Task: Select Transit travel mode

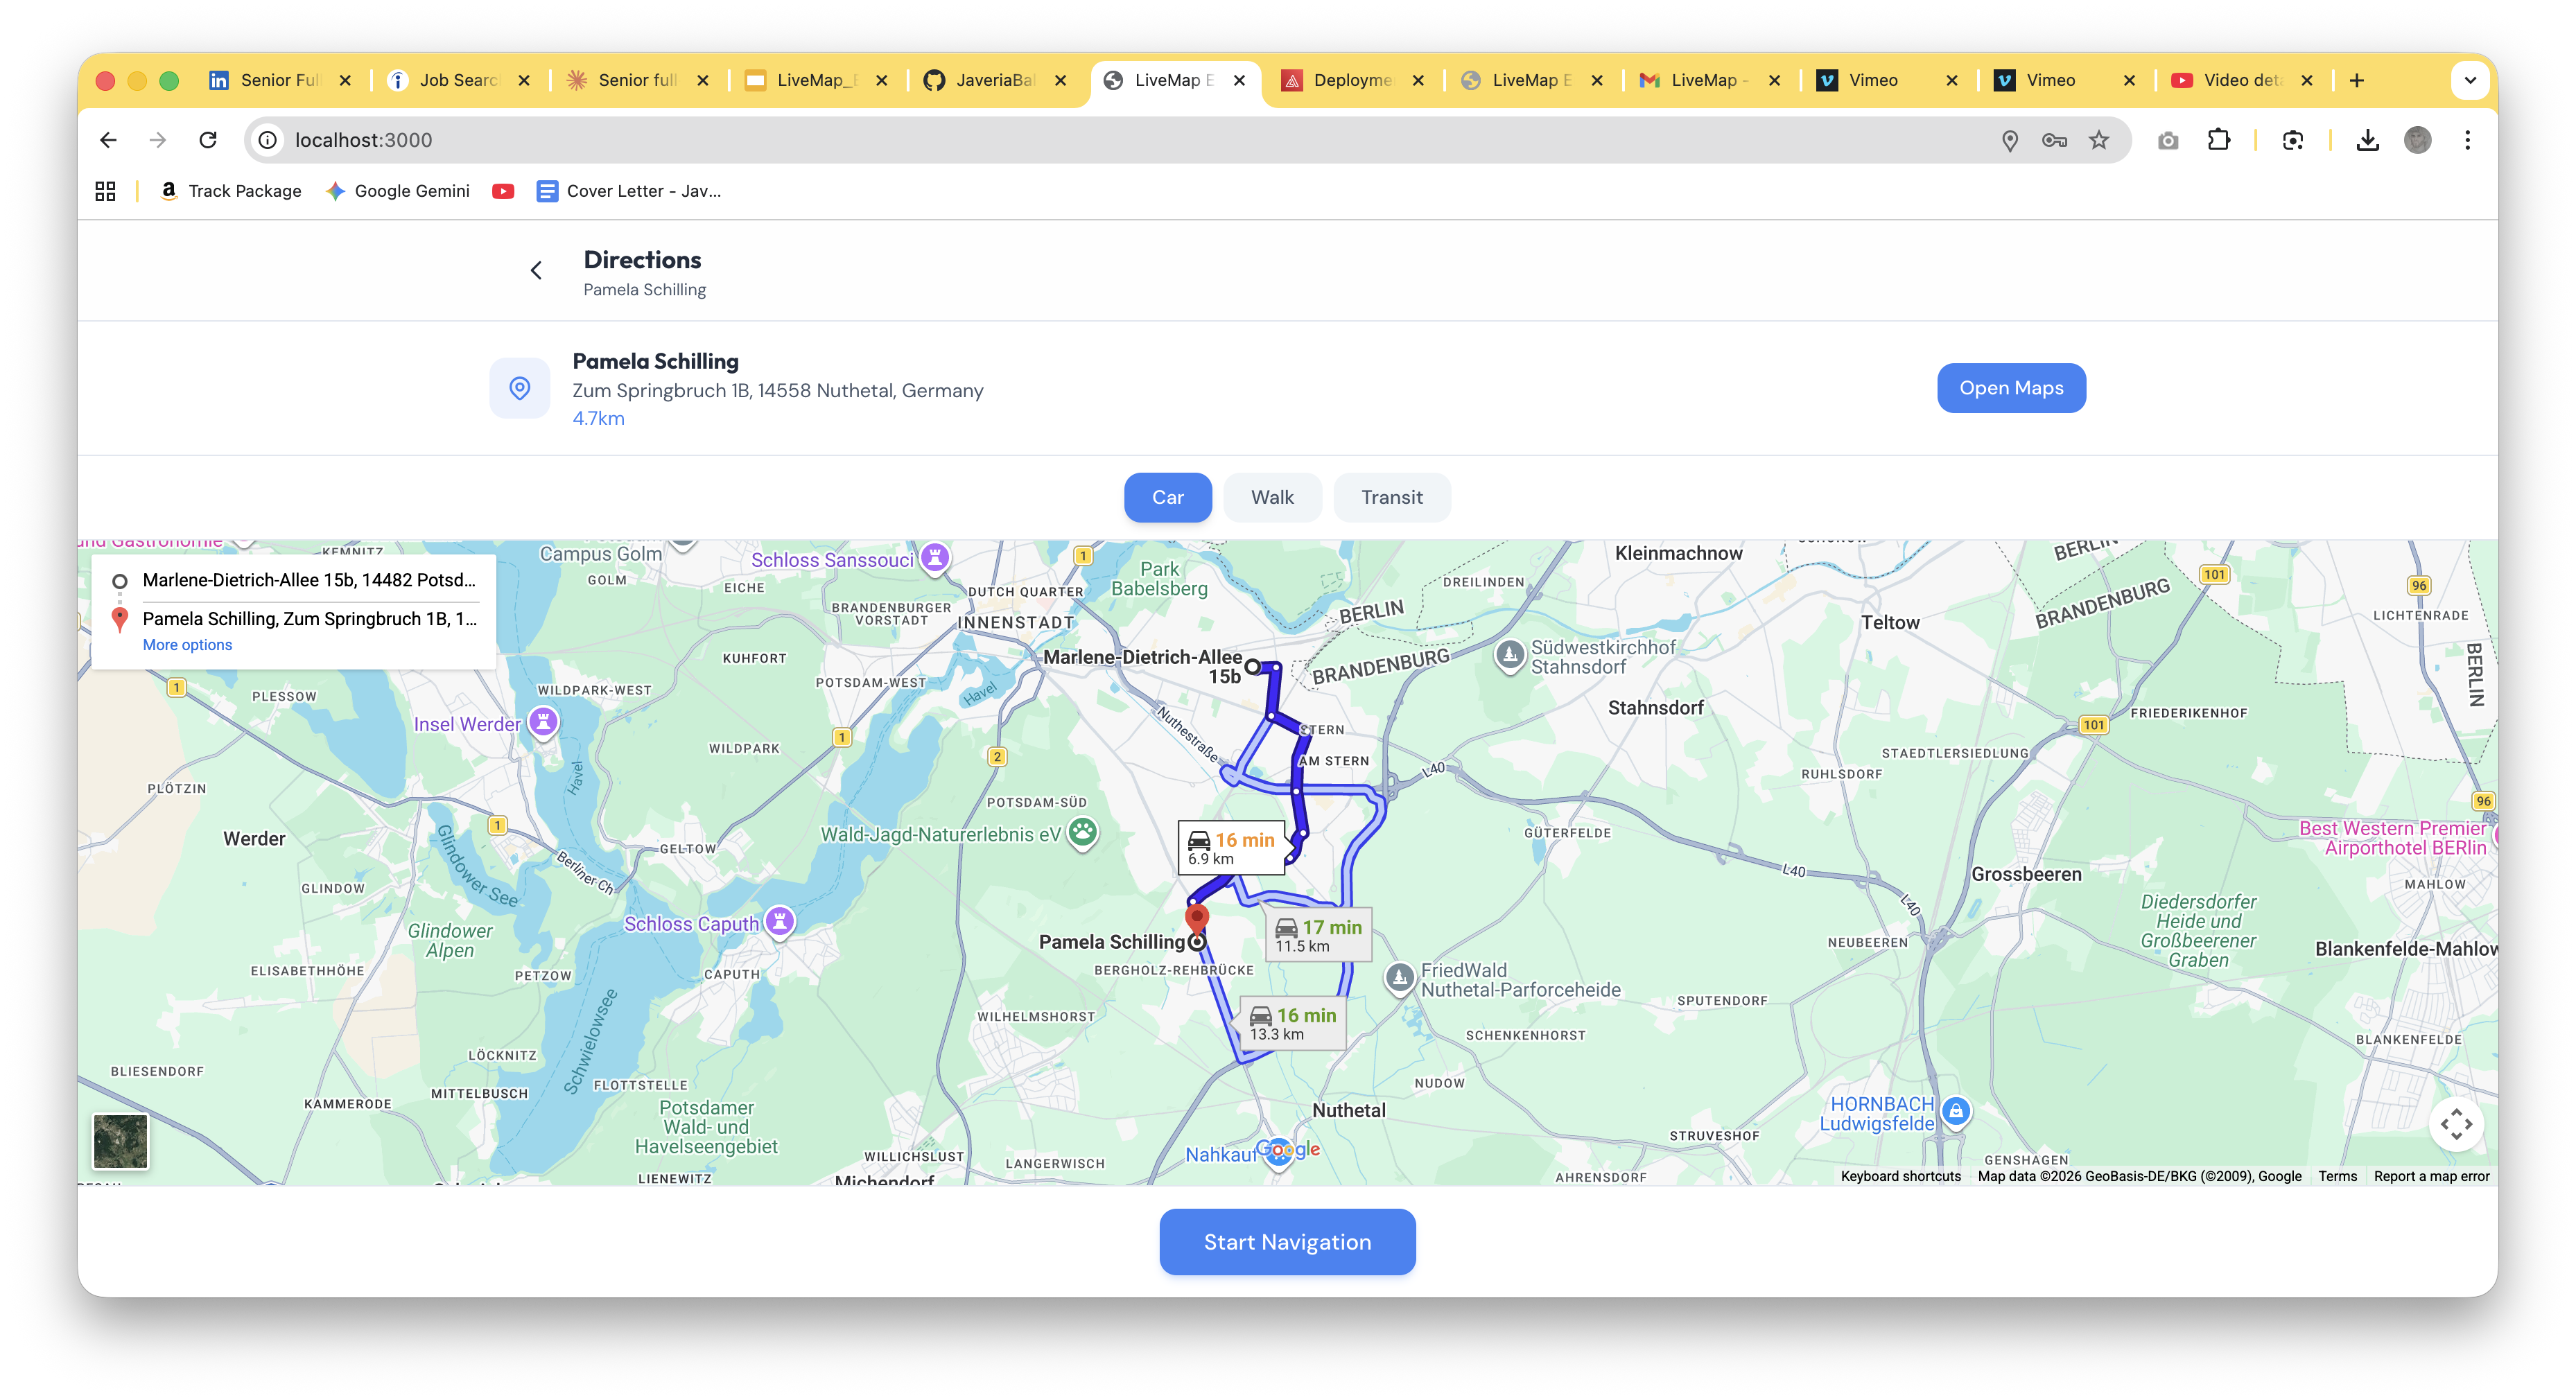Action: [x=1391, y=497]
